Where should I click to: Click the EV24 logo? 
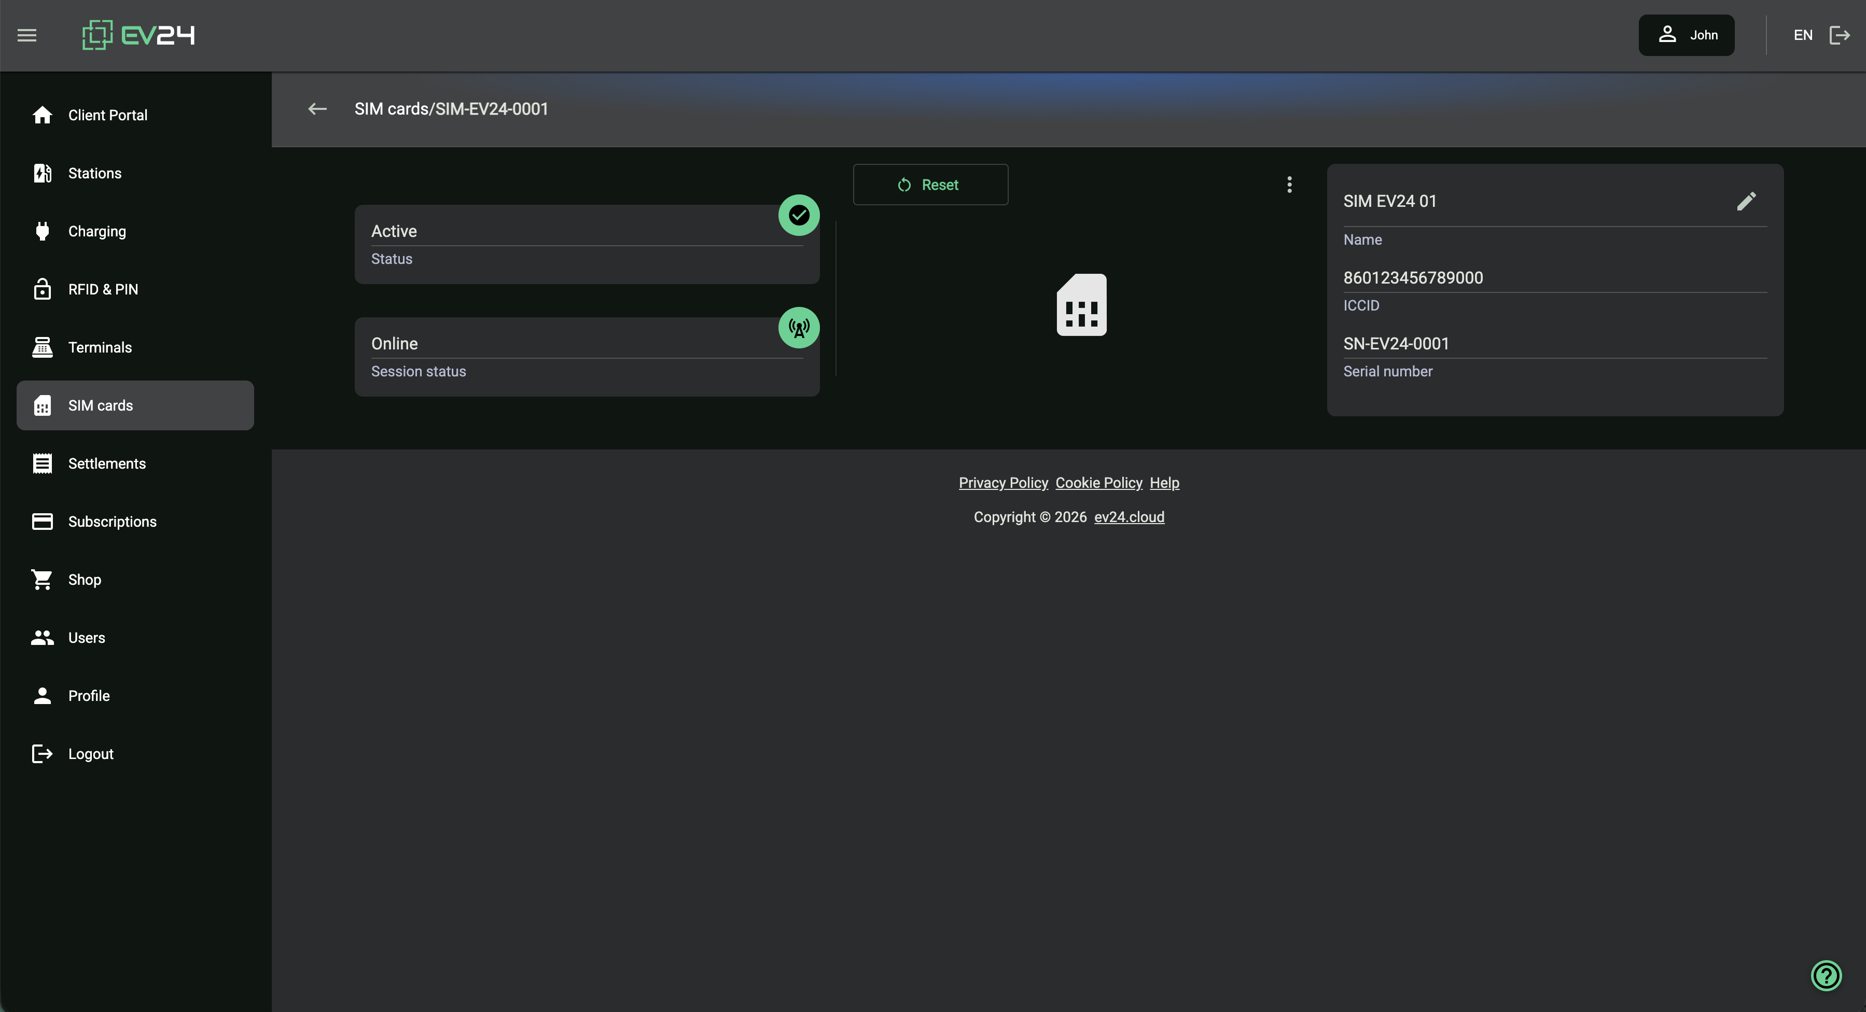pyautogui.click(x=138, y=35)
